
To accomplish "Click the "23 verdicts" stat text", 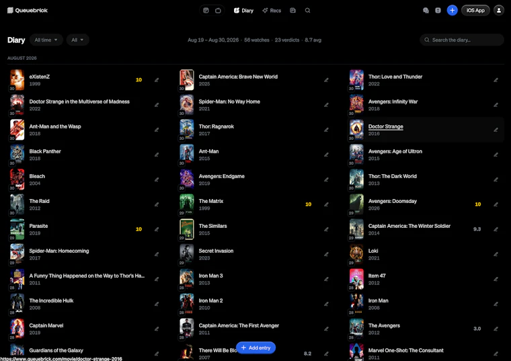I will [x=287, y=40].
